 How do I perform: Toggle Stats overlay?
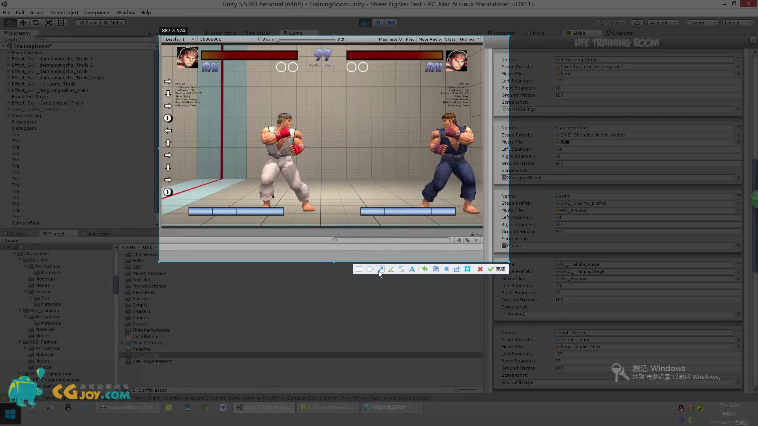450,39
